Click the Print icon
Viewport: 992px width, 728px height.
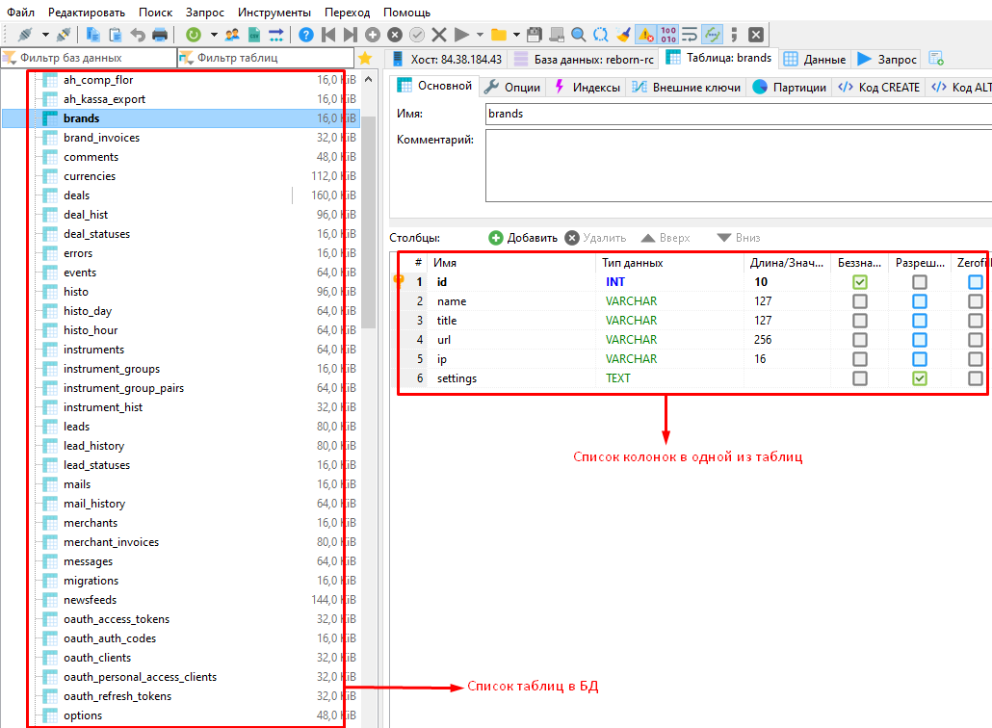[160, 34]
